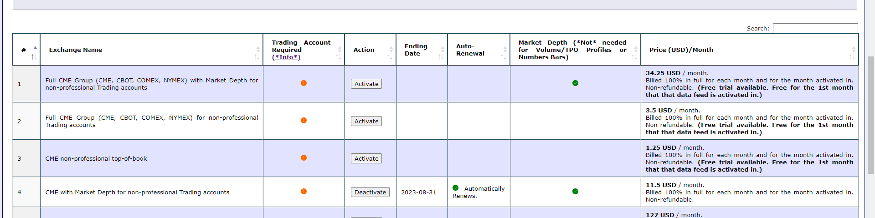Click green Automatically Renews indicator icon

click(455, 188)
